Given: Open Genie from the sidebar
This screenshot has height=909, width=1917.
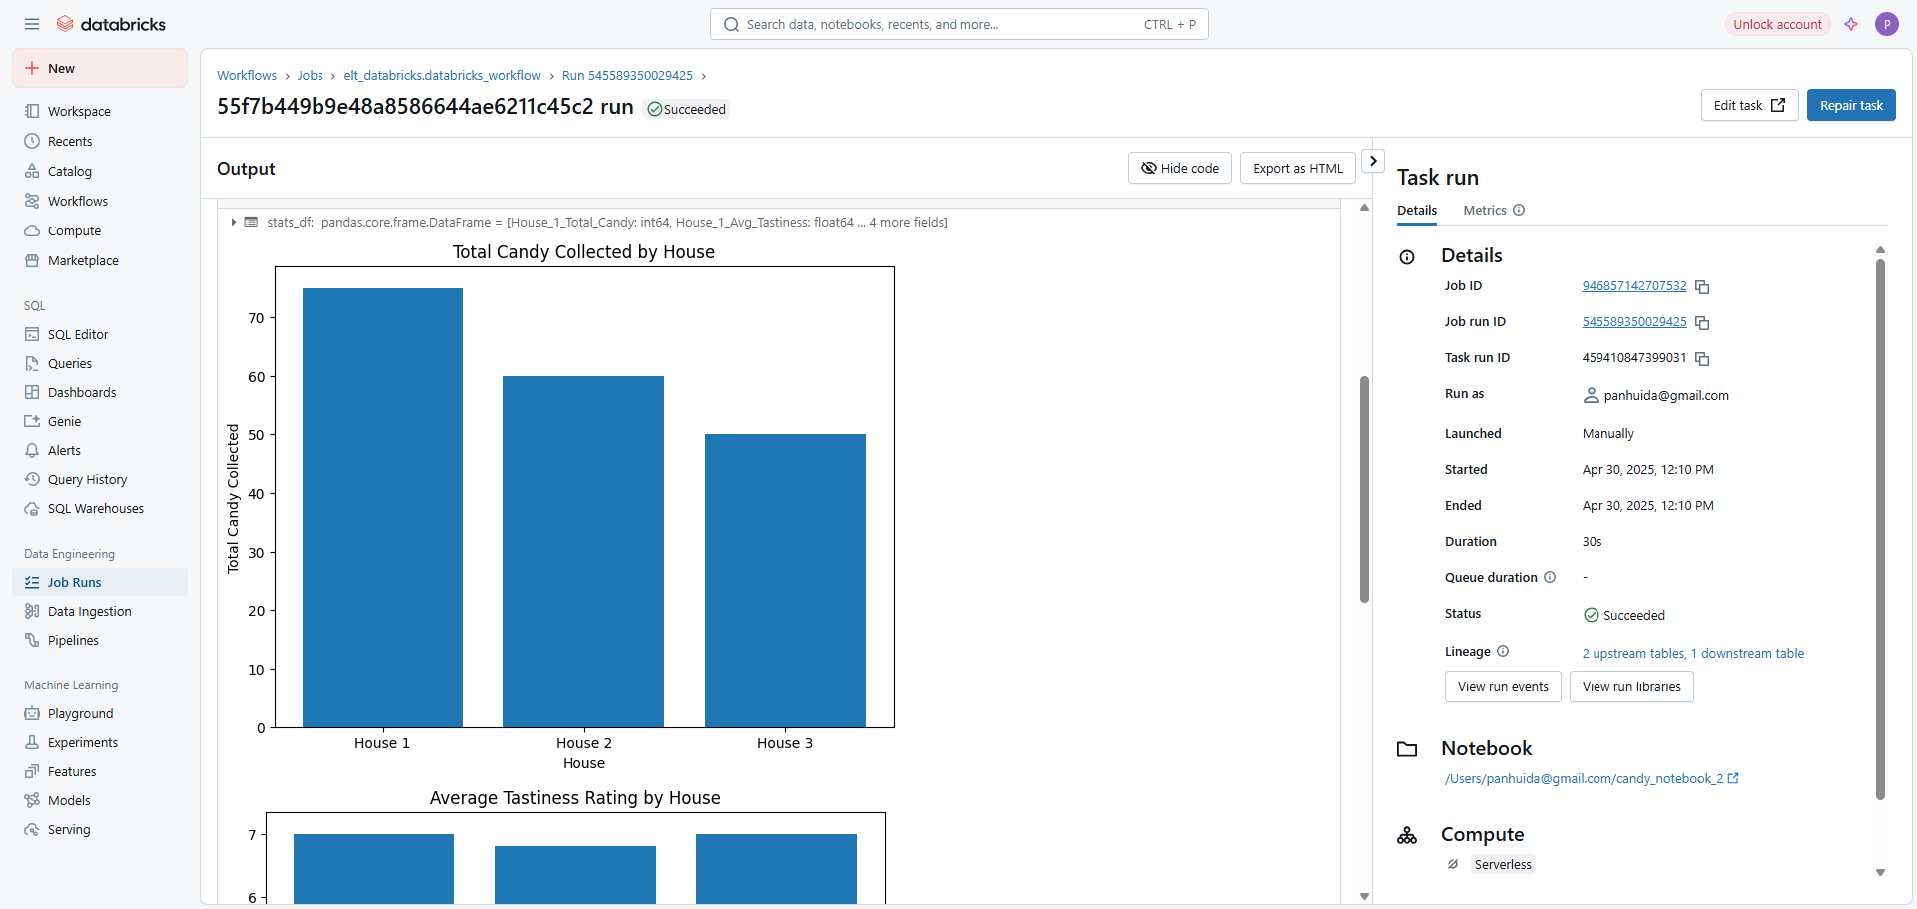Looking at the screenshot, I should pyautogui.click(x=100, y=421).
